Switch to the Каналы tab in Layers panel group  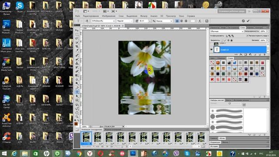click(x=250, y=28)
